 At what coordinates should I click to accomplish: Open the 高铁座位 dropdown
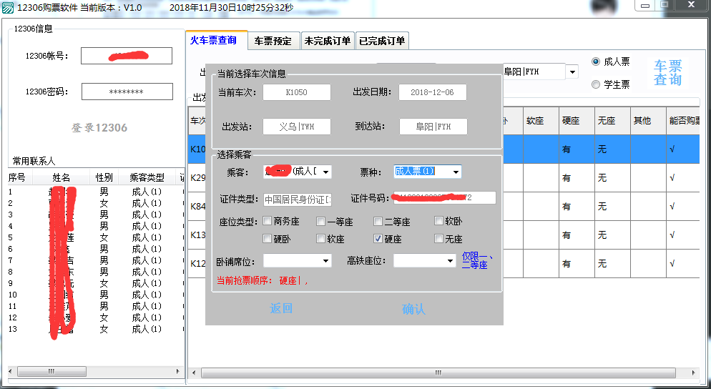point(450,261)
